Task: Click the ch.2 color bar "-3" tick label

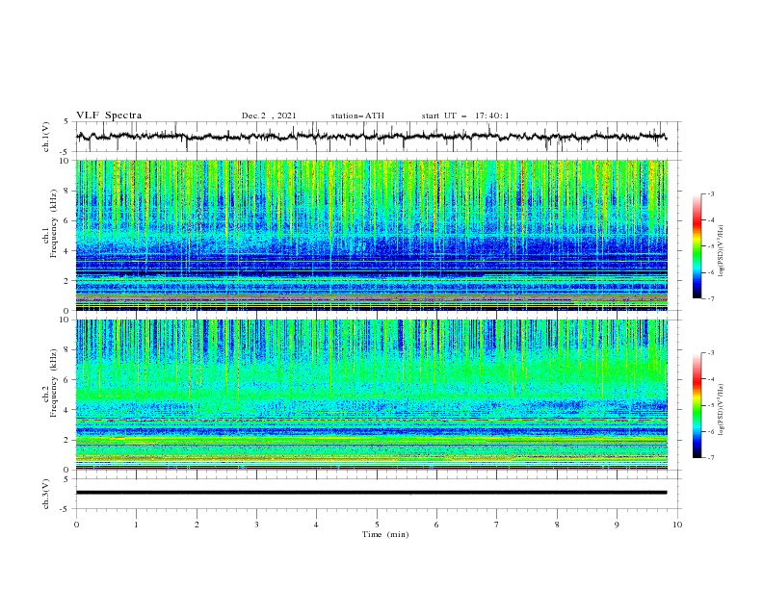Action: [710, 353]
